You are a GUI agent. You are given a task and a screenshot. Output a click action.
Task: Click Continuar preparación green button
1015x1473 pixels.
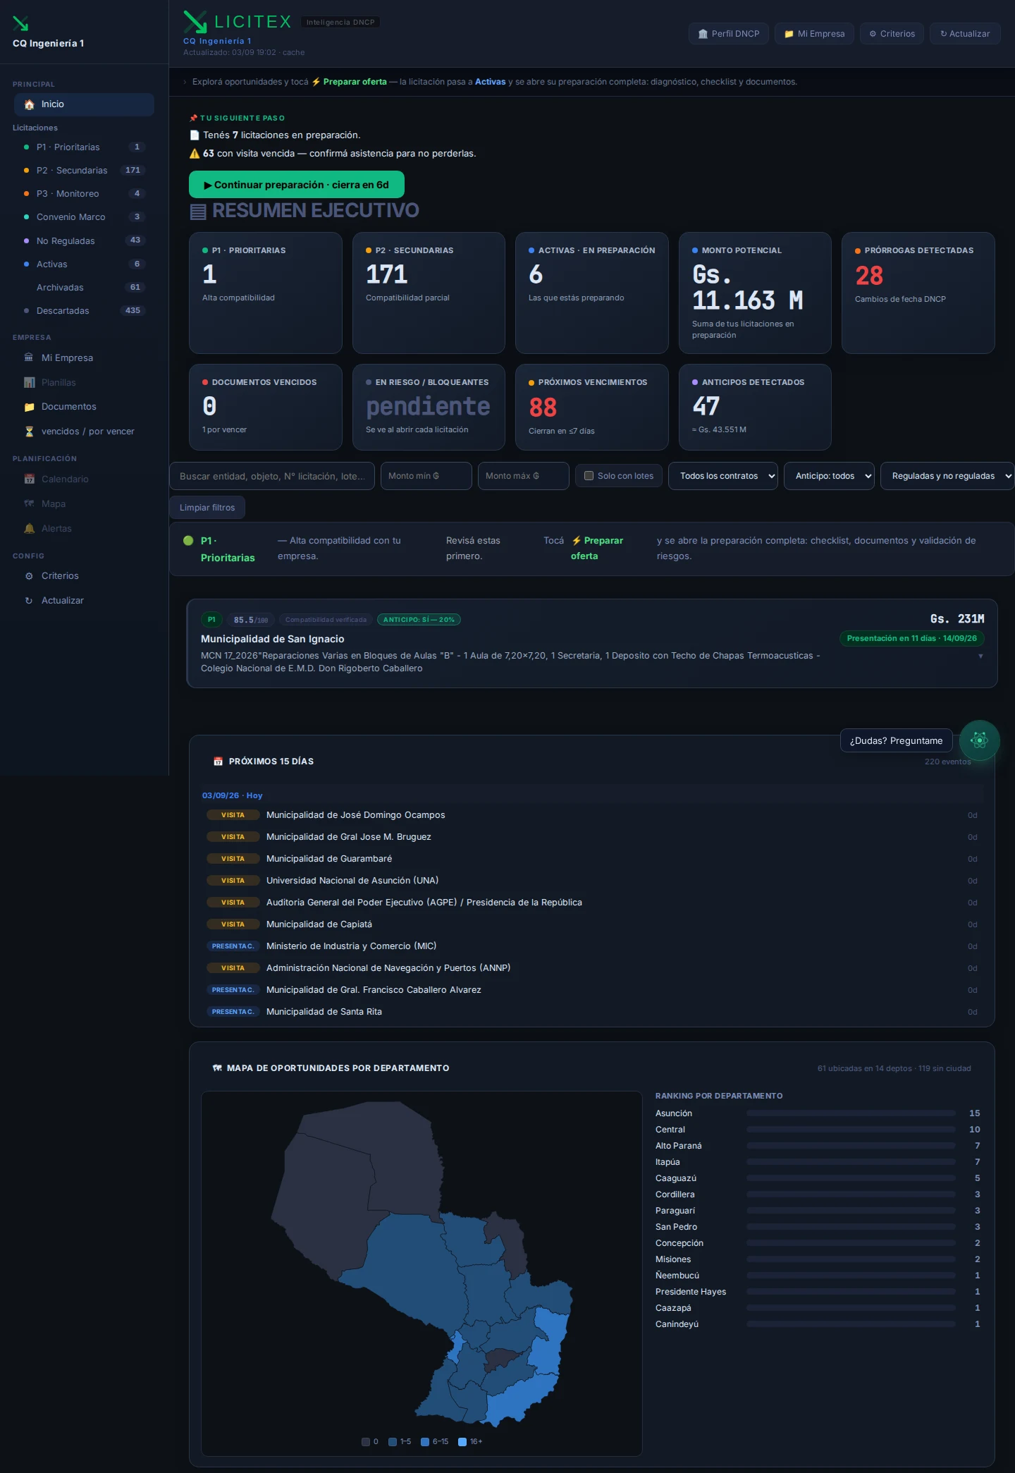coord(297,185)
